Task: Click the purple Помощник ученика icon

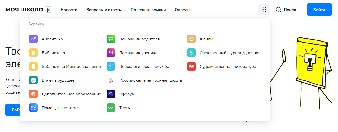Action: [x=111, y=53]
